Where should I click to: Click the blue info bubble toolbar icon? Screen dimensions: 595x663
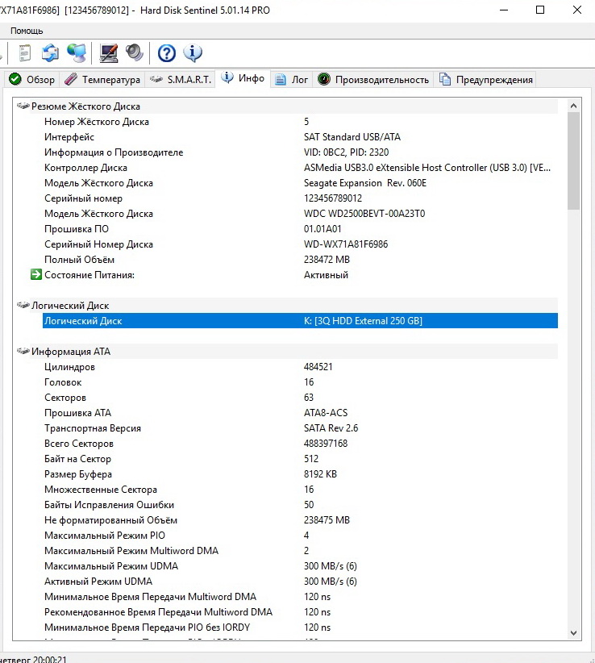[193, 53]
